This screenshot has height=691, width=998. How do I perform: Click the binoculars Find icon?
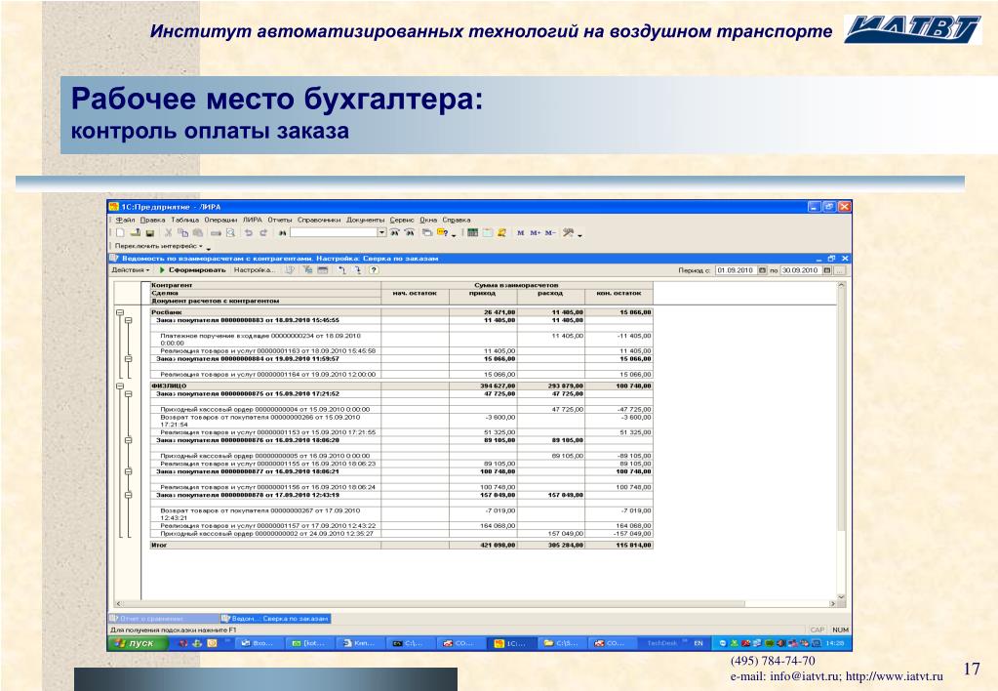click(x=282, y=233)
